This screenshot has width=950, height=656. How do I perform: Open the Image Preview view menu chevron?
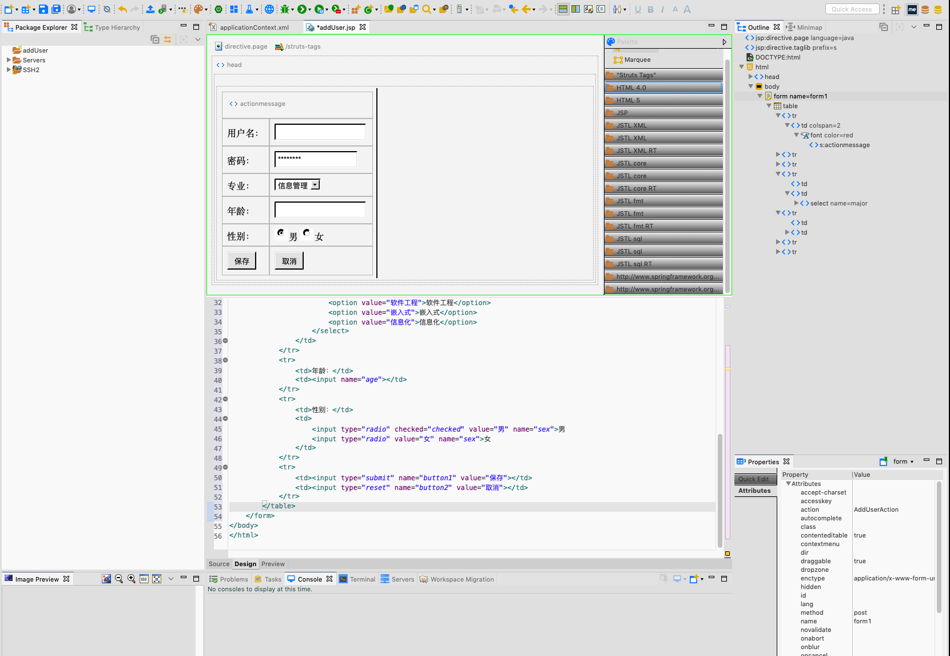(171, 579)
